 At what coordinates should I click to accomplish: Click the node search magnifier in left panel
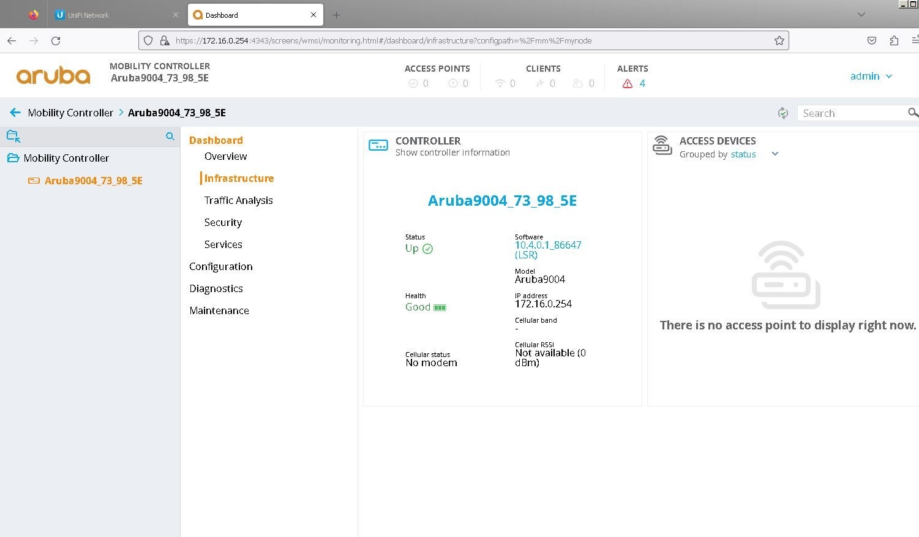pos(170,137)
